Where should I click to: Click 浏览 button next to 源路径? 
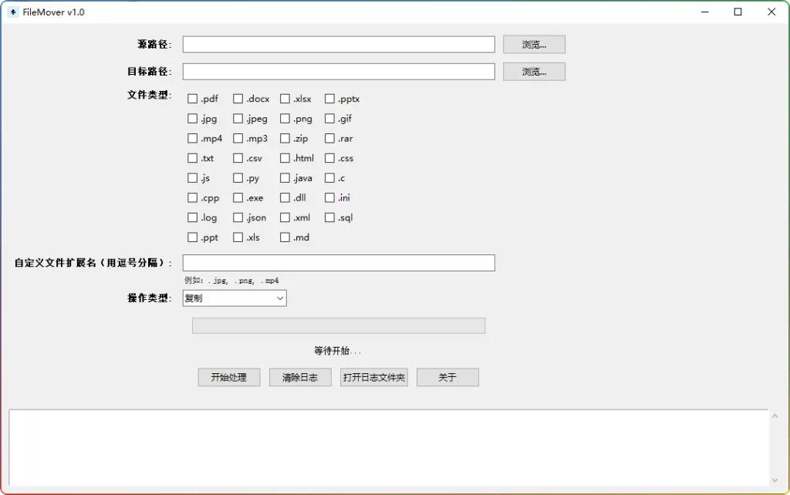[534, 45]
